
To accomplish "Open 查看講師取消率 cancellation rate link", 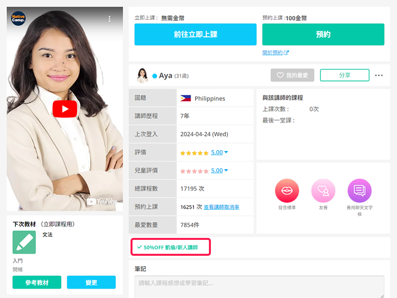I will (221, 207).
